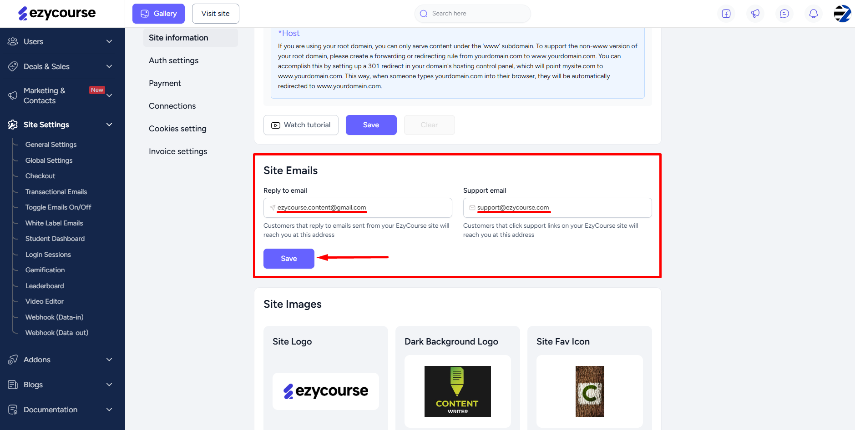Click the Watch tutorial video icon
The height and width of the screenshot is (430, 855).
point(276,125)
